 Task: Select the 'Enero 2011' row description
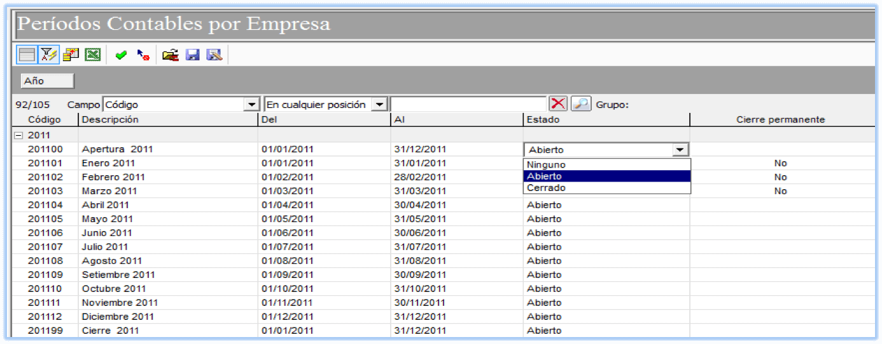(x=107, y=163)
